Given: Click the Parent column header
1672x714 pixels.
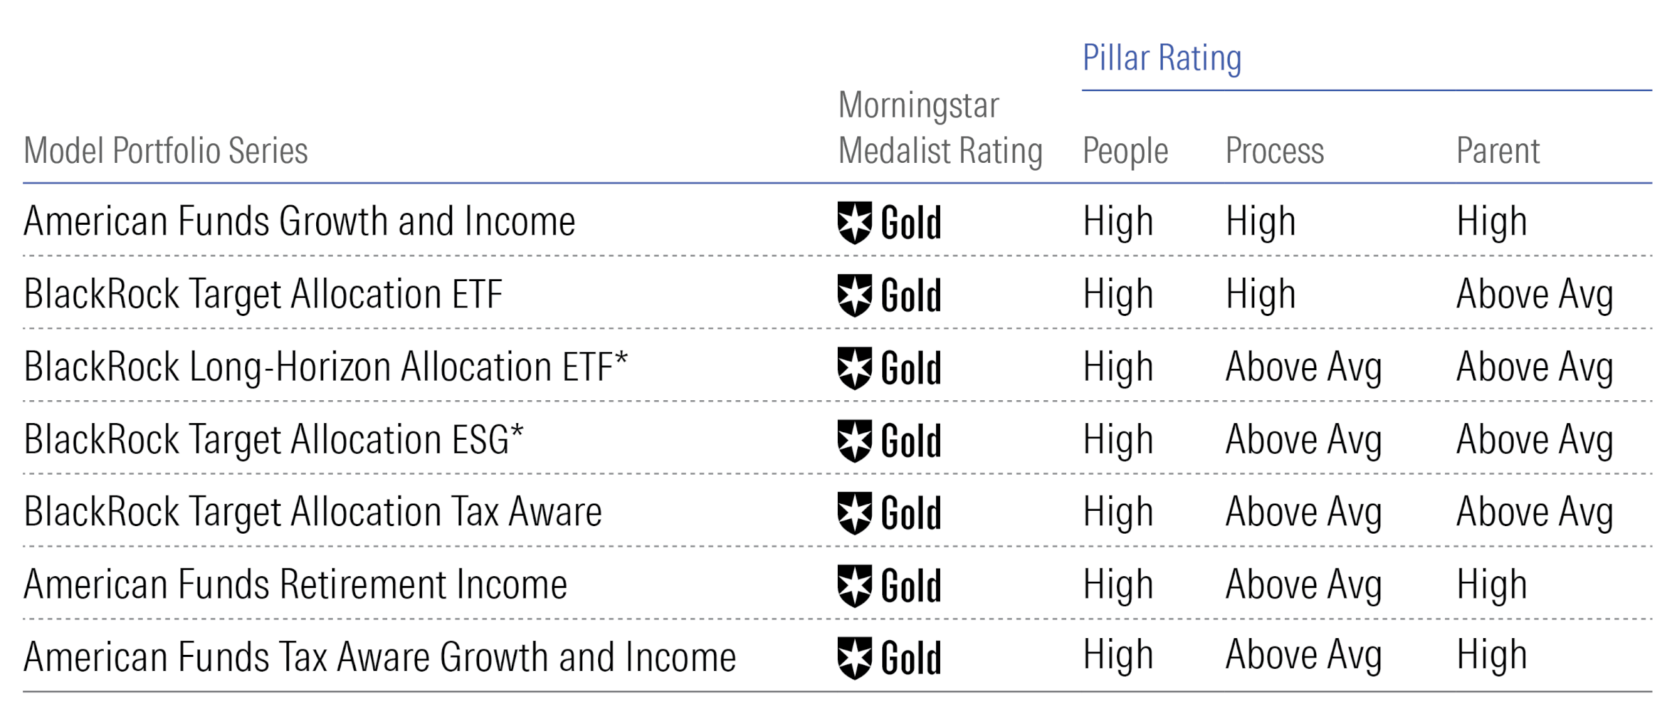Looking at the screenshot, I should 1498,151.
